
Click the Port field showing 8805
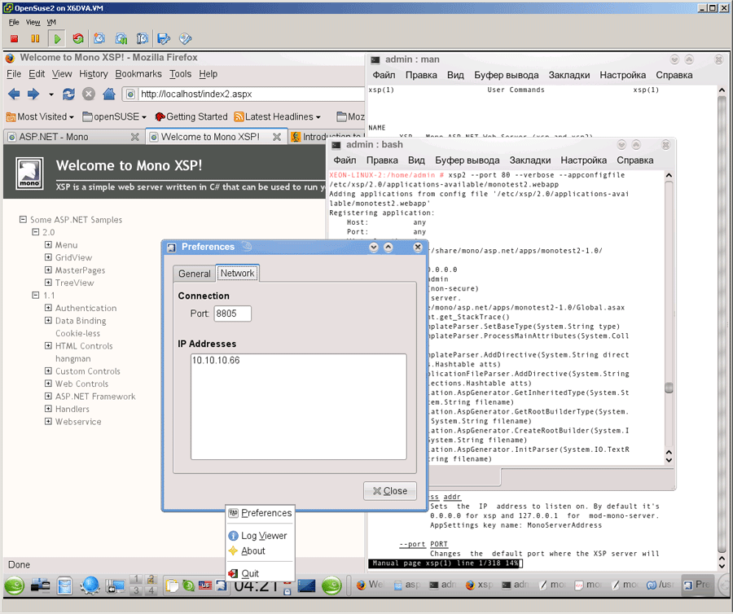(232, 314)
